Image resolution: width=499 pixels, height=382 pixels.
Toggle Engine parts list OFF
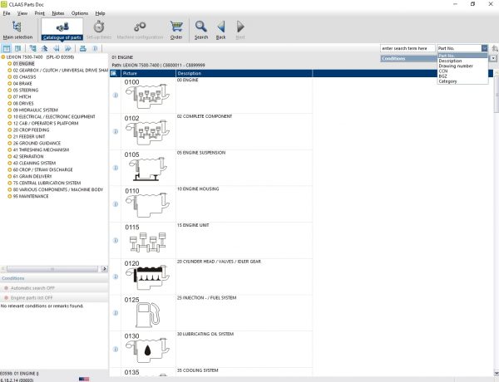click(x=32, y=297)
